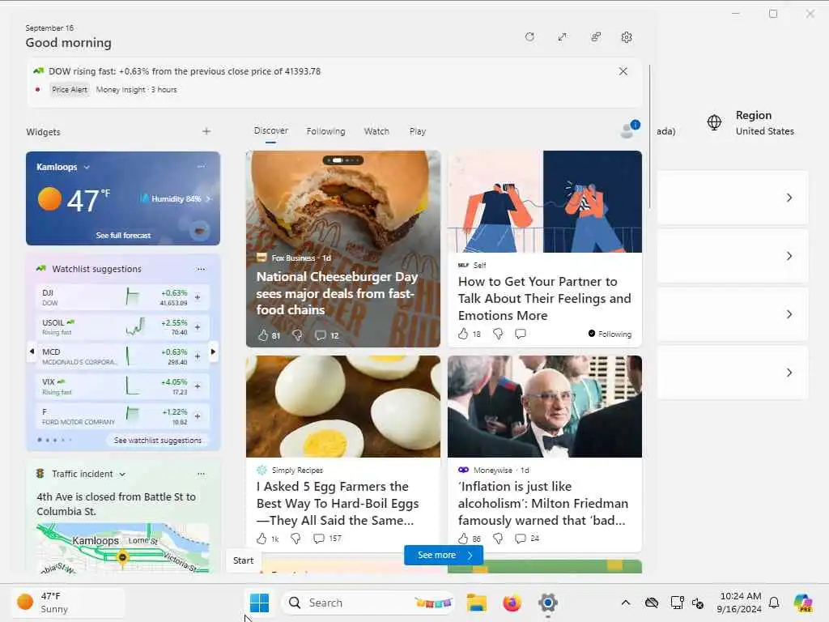Select carousel page indicator on cheeseburger card
The height and width of the screenshot is (622, 829).
343,160
